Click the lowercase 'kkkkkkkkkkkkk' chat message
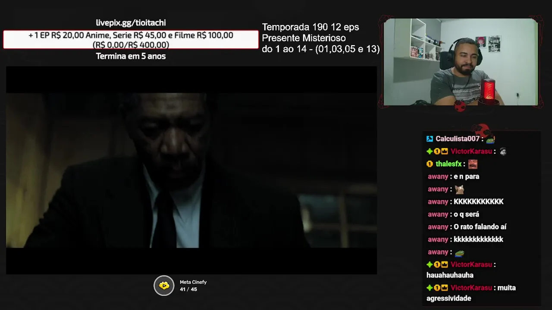552x310 pixels. tap(478, 239)
